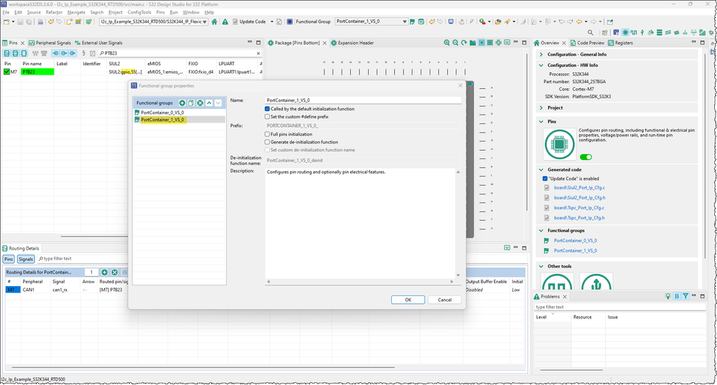717x385 pixels.
Task: Click the lightbulb icon in Problems panel
Action: coord(668,296)
